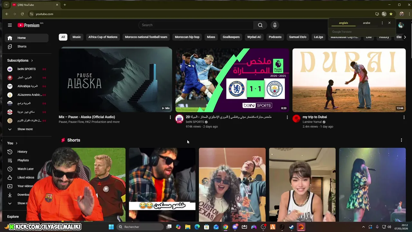Open the Shorts shelf more options menu
This screenshot has width=412, height=232.
tap(401, 140)
